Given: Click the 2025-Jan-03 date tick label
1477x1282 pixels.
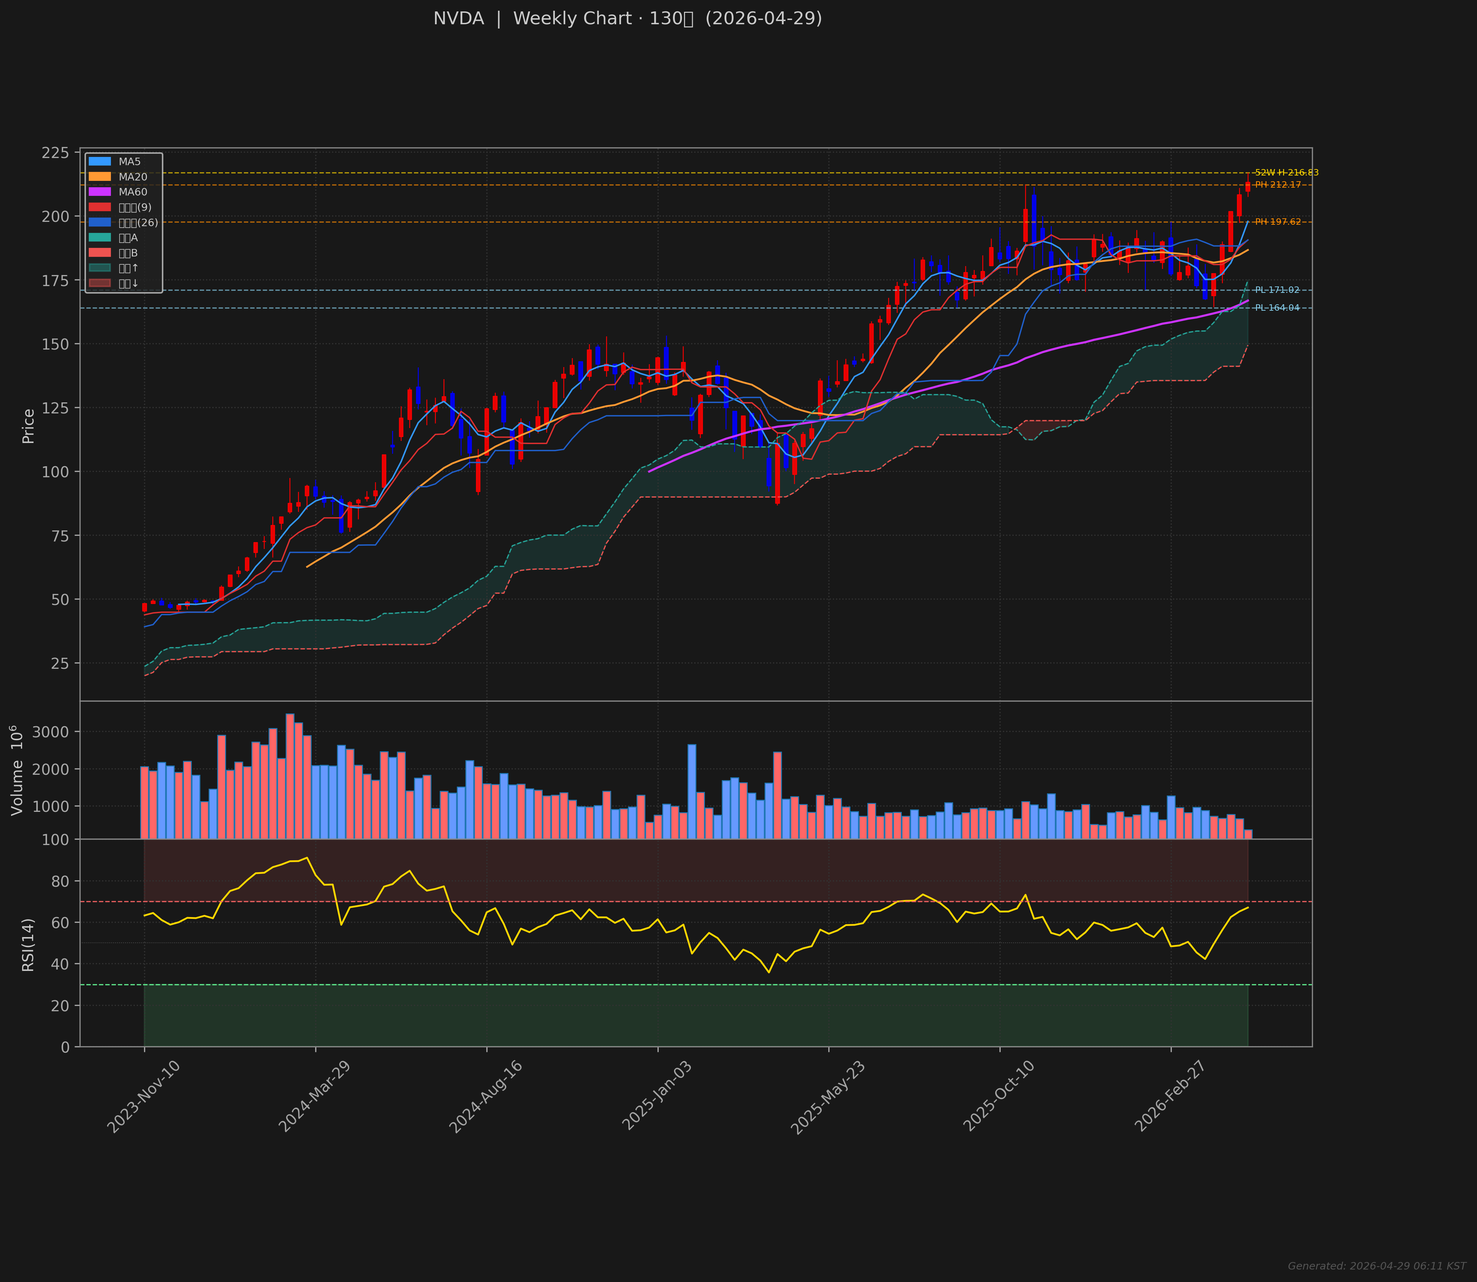Looking at the screenshot, I should click(656, 1096).
